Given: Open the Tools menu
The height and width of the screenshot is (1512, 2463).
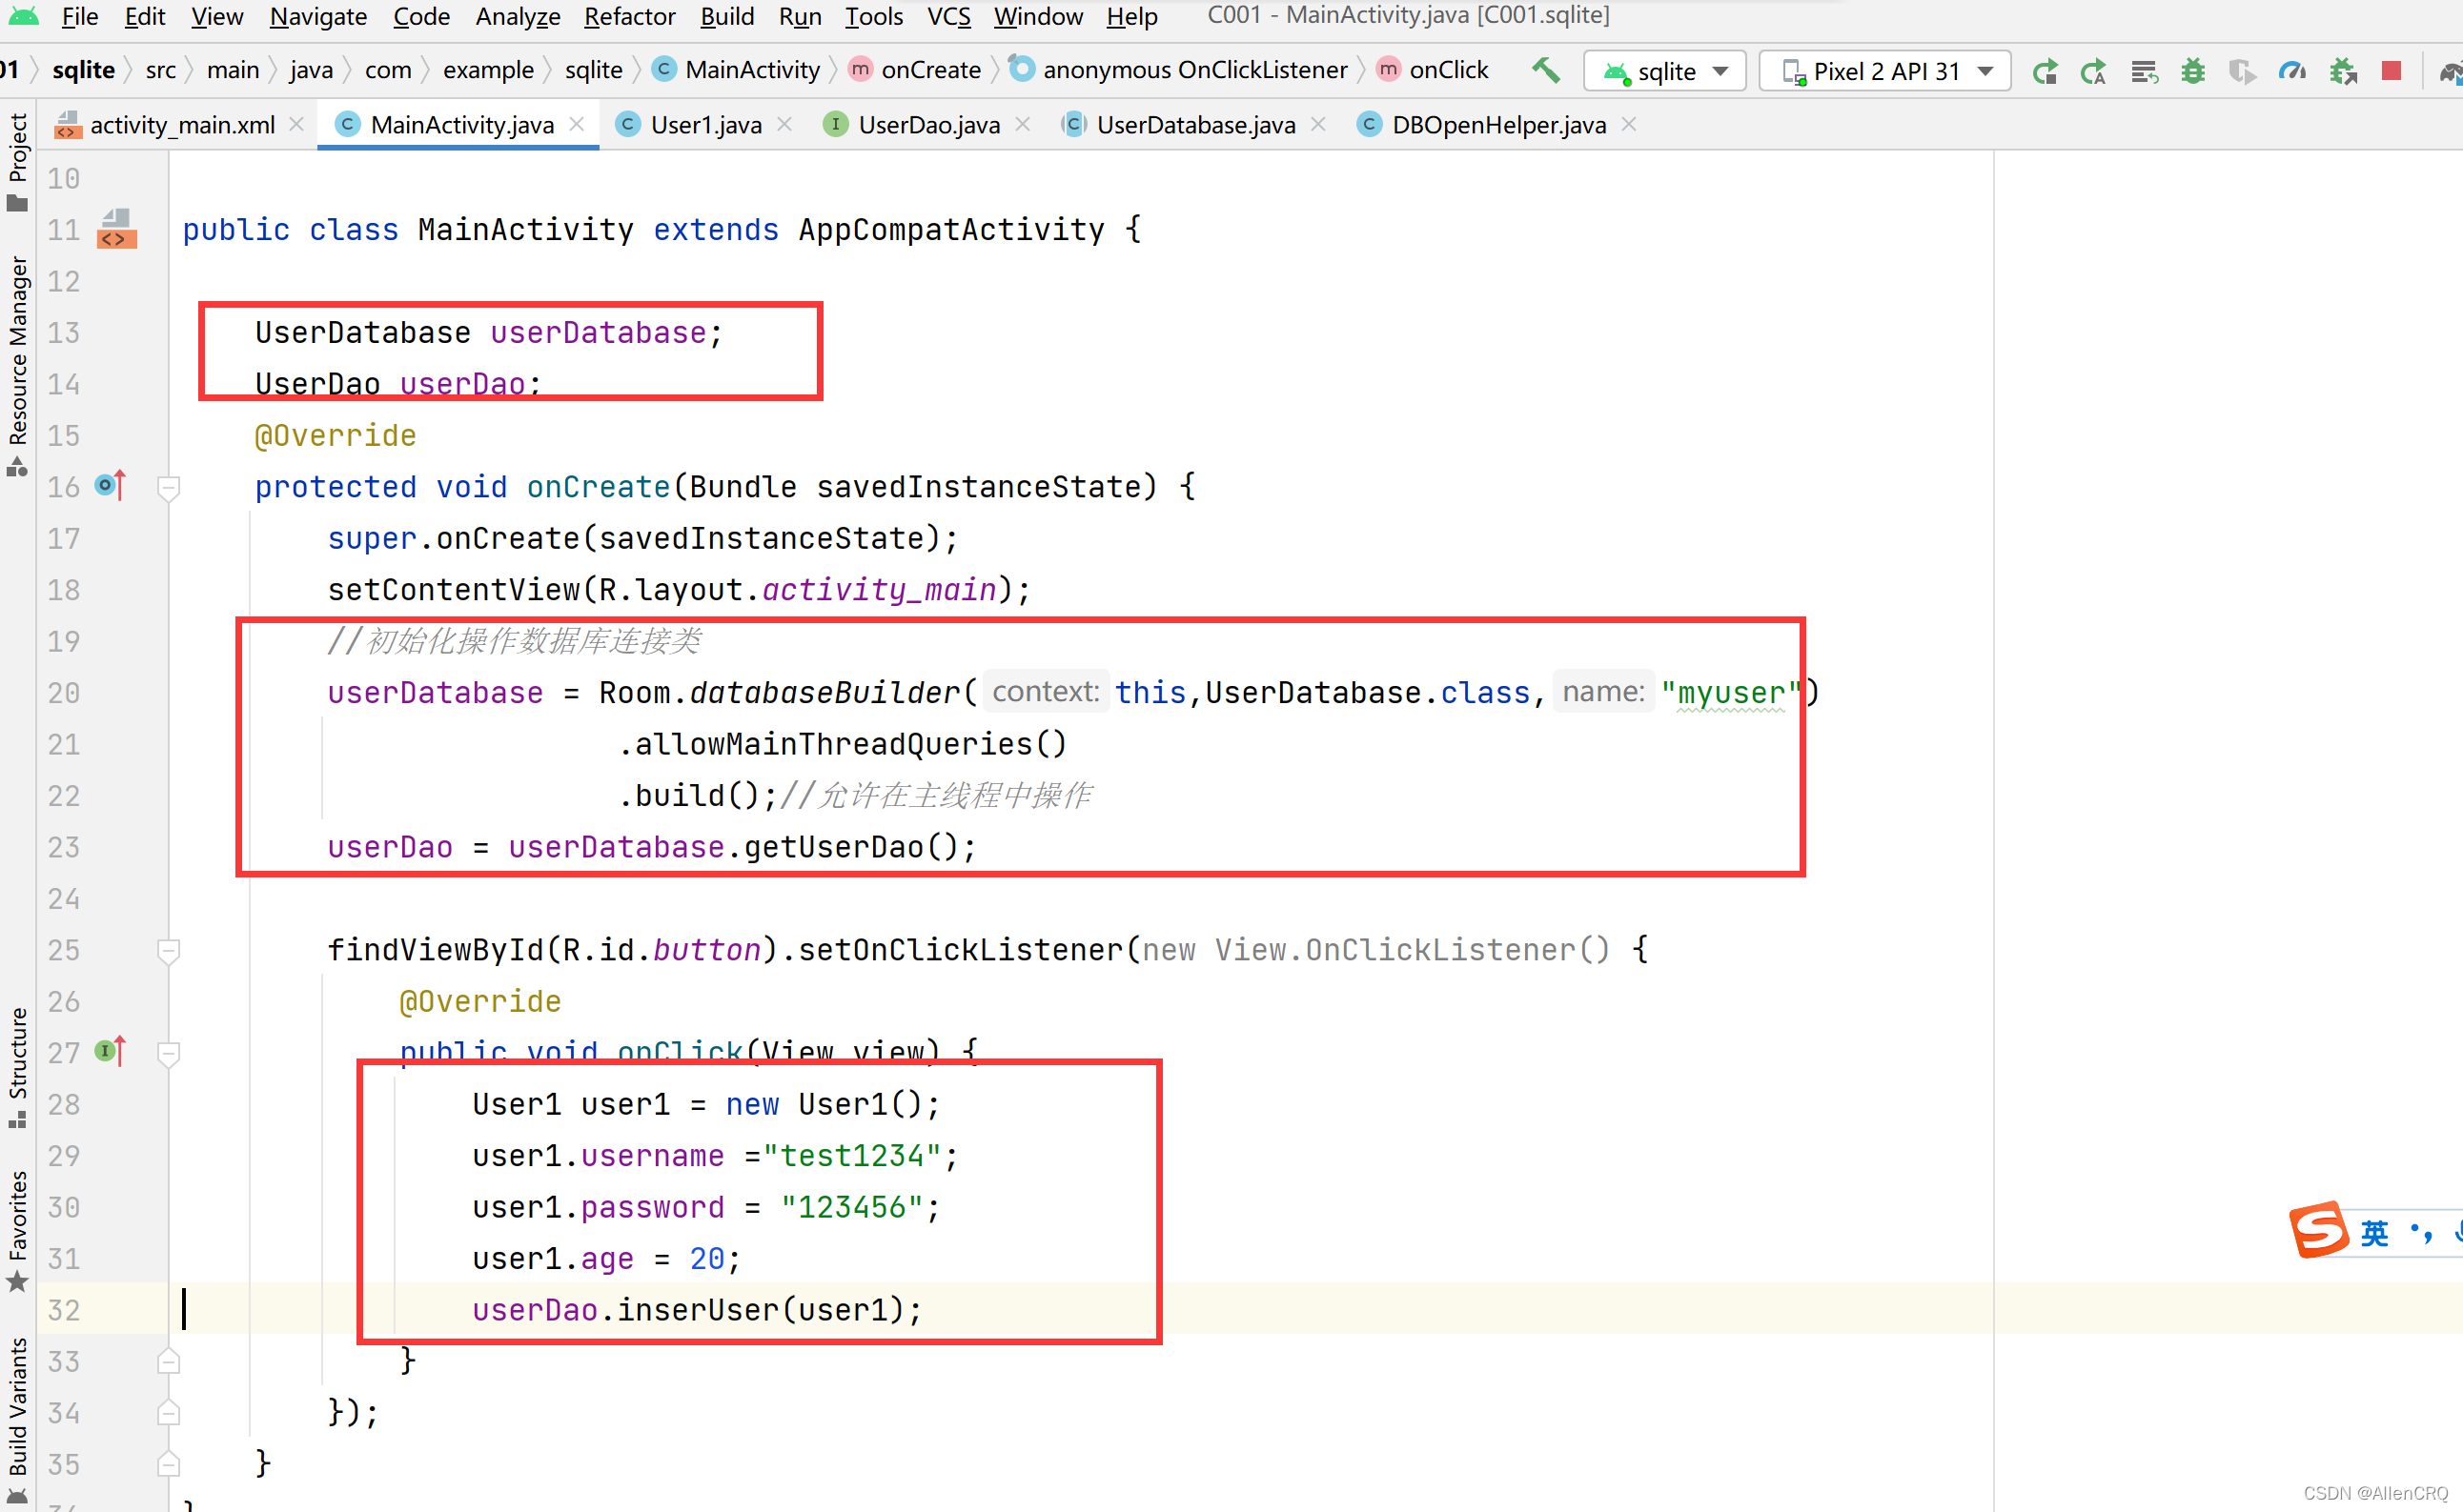Looking at the screenshot, I should pos(873,16).
